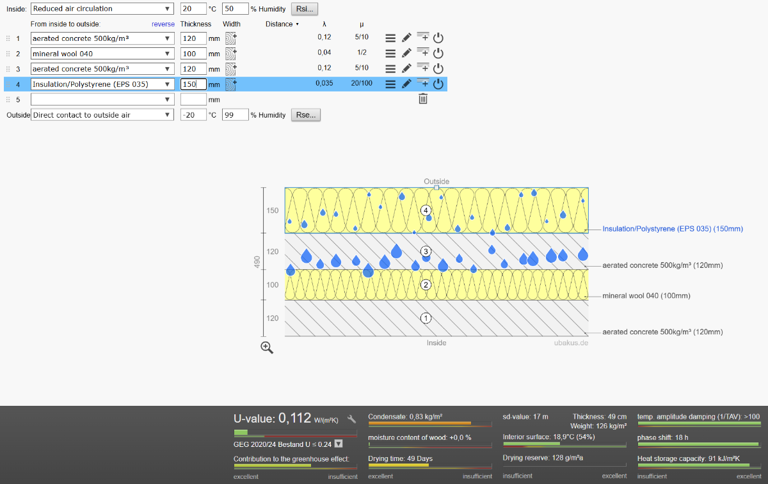Open the hamburger menu for layer 2
Screen dimensions: 768x484
(x=390, y=54)
